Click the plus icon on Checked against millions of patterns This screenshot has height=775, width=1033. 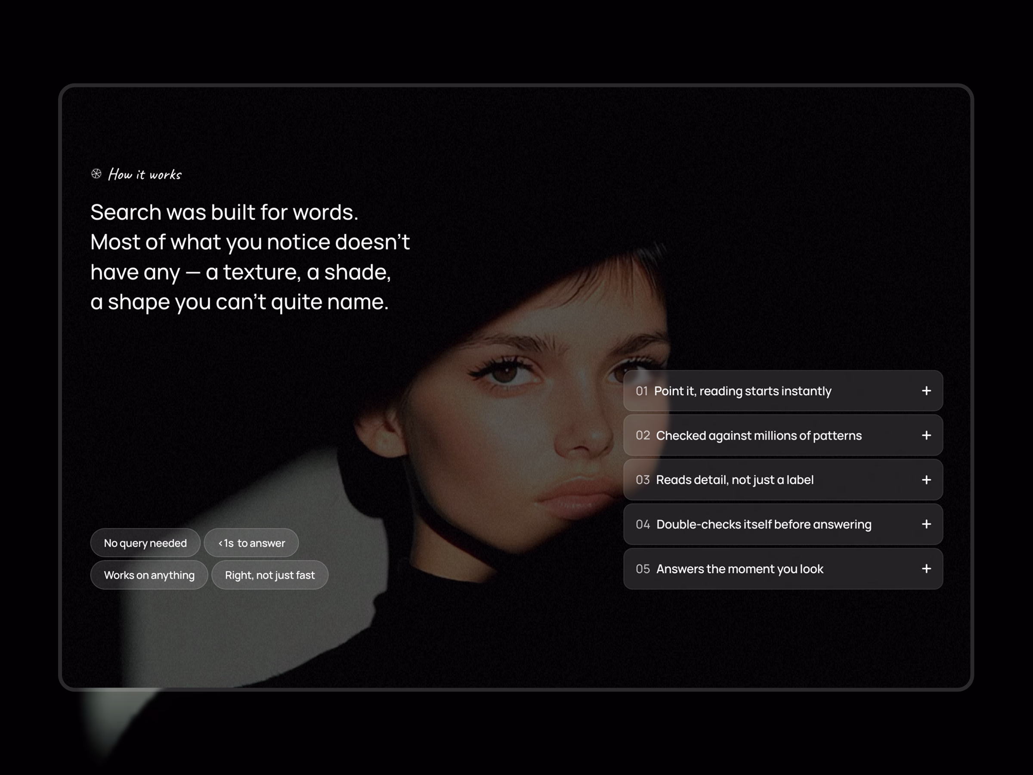(926, 435)
